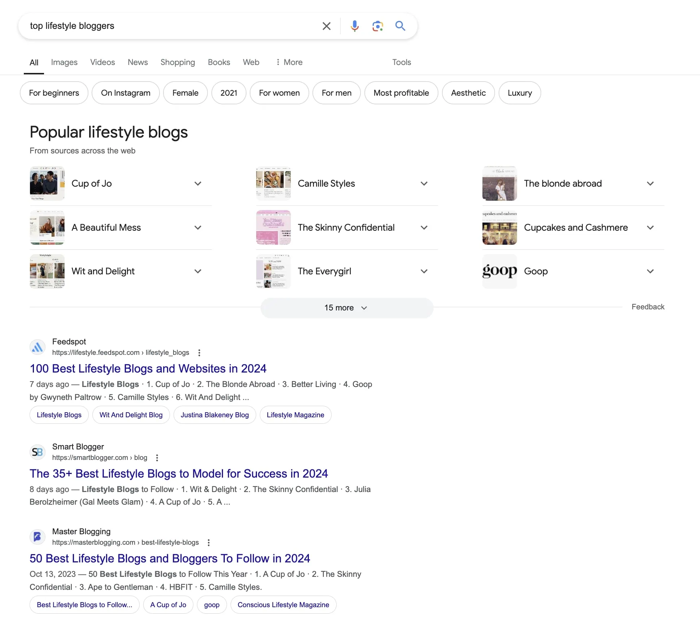
Task: Open 100 Best Lifestyle Blogs result link
Action: 148,369
